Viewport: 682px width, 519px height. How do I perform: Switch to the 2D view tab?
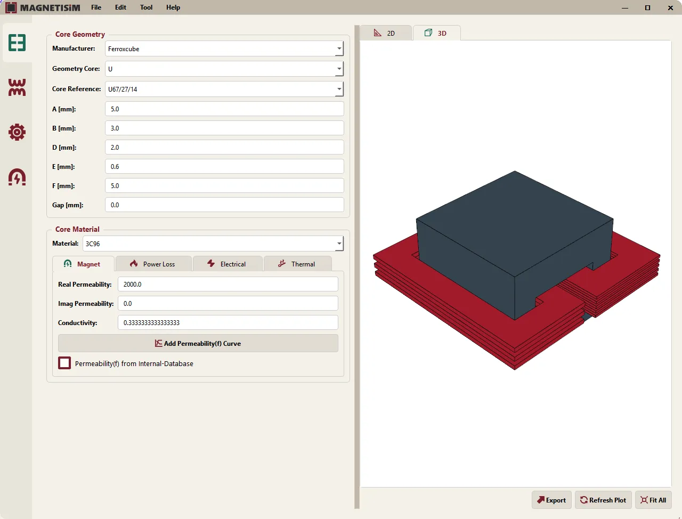pos(385,33)
